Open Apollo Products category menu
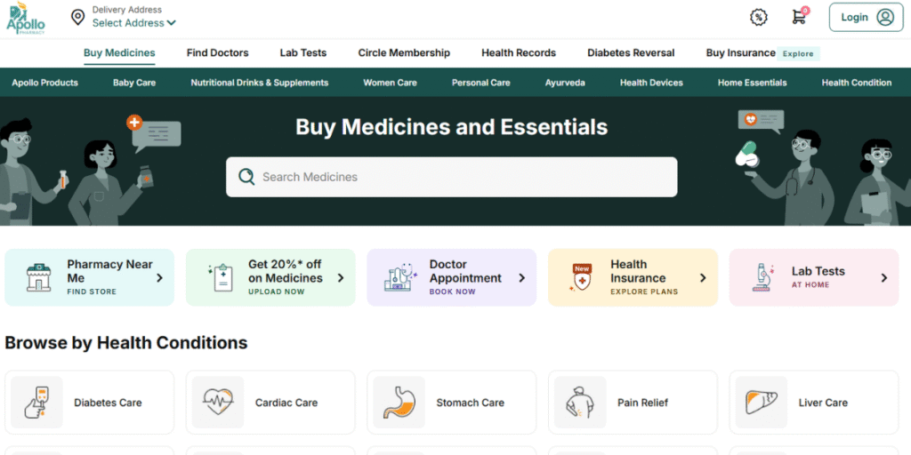 click(44, 83)
